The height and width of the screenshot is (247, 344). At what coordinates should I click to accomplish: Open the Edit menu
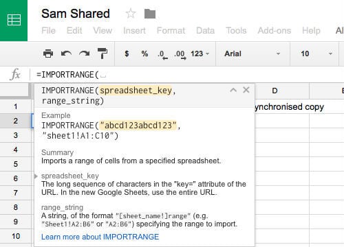coord(74,30)
